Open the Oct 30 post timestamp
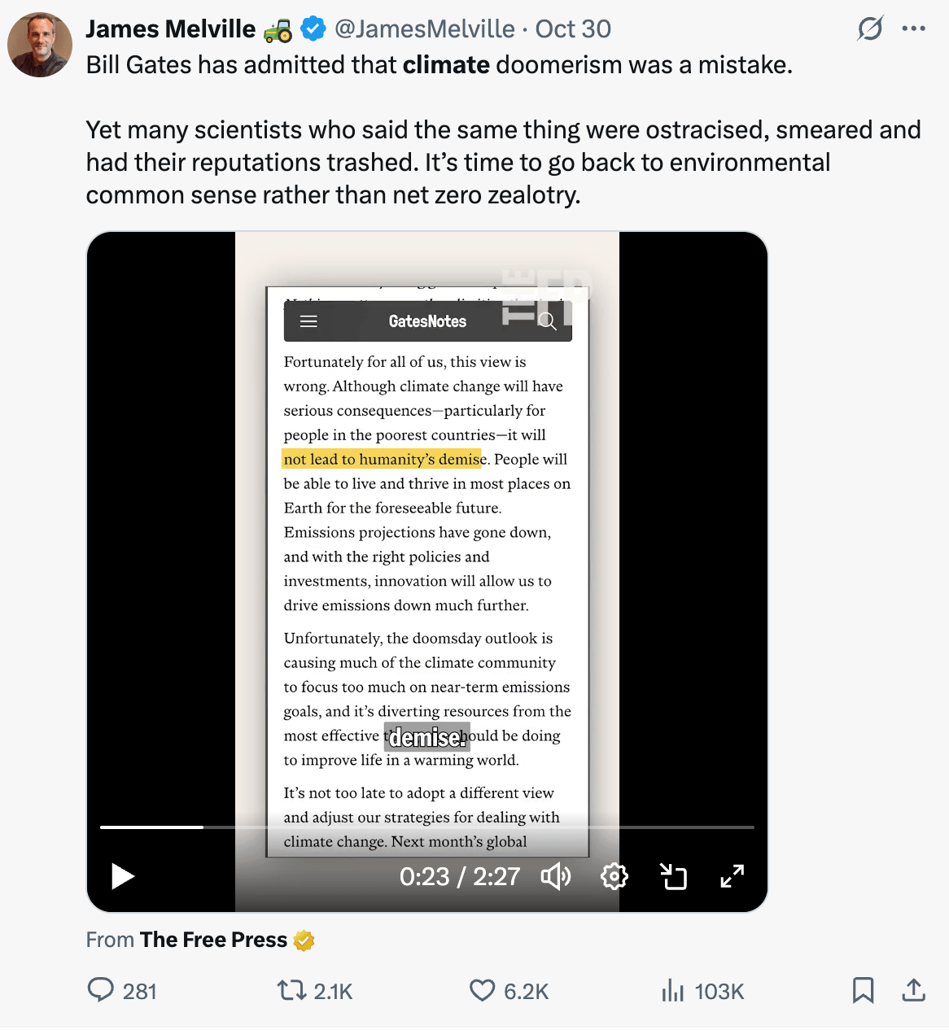The width and height of the screenshot is (949, 1030). 573,28
